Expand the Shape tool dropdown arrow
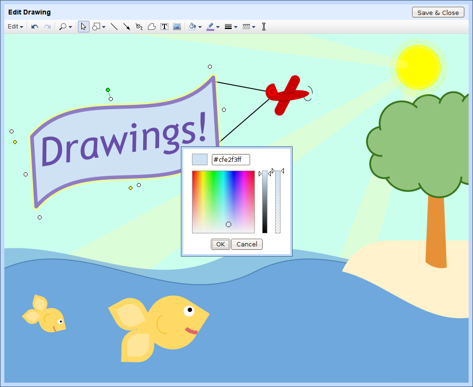Screen dimensions: 473x387 104,27
